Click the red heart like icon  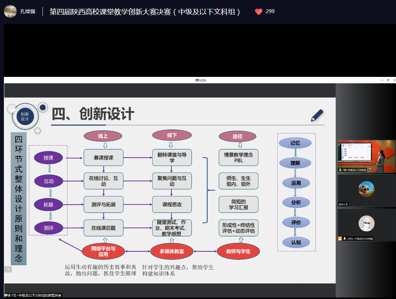(x=259, y=11)
